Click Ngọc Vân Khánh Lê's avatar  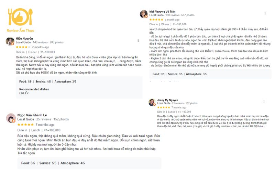(11, 118)
